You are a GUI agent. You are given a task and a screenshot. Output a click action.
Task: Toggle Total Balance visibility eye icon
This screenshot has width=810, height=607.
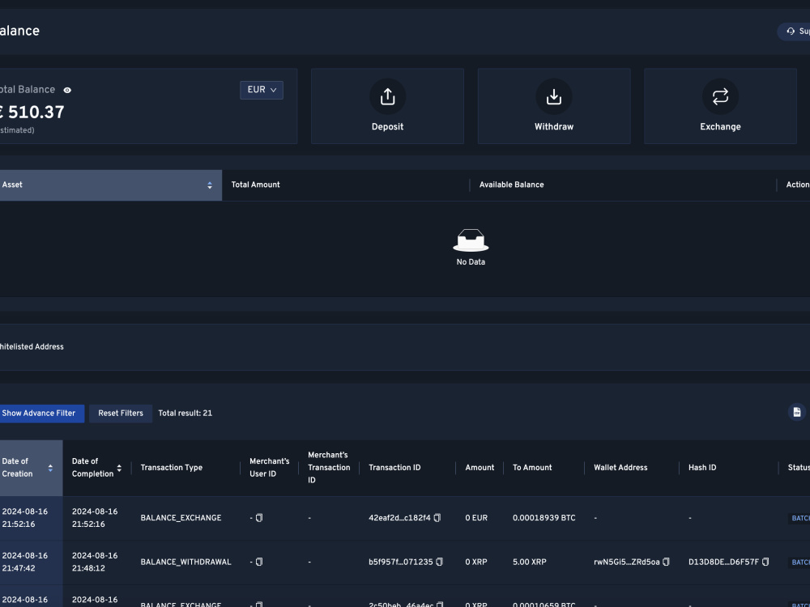pyautogui.click(x=67, y=90)
